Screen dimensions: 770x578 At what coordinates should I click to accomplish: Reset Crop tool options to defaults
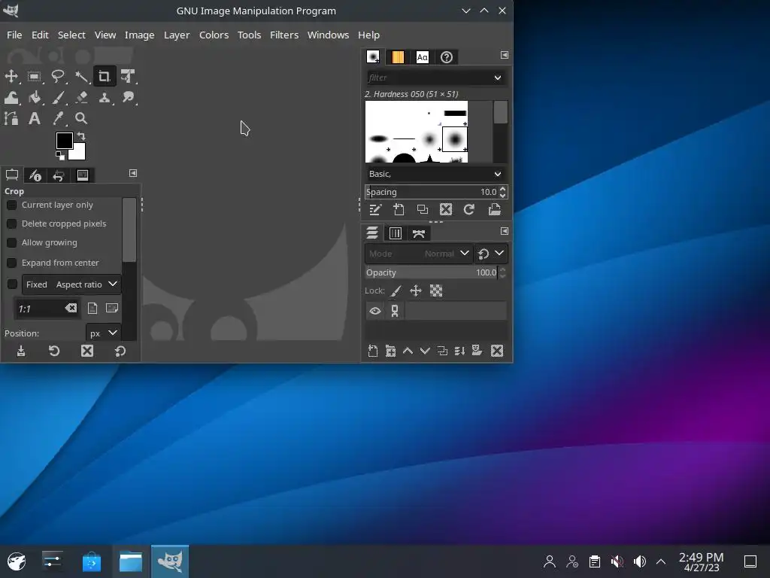click(120, 351)
